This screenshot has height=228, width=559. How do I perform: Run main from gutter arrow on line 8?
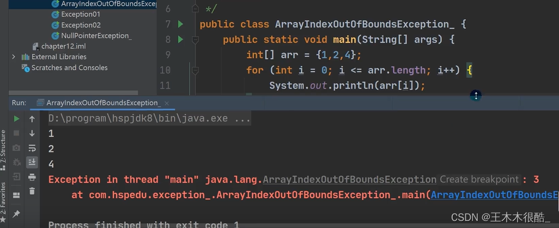coord(180,39)
